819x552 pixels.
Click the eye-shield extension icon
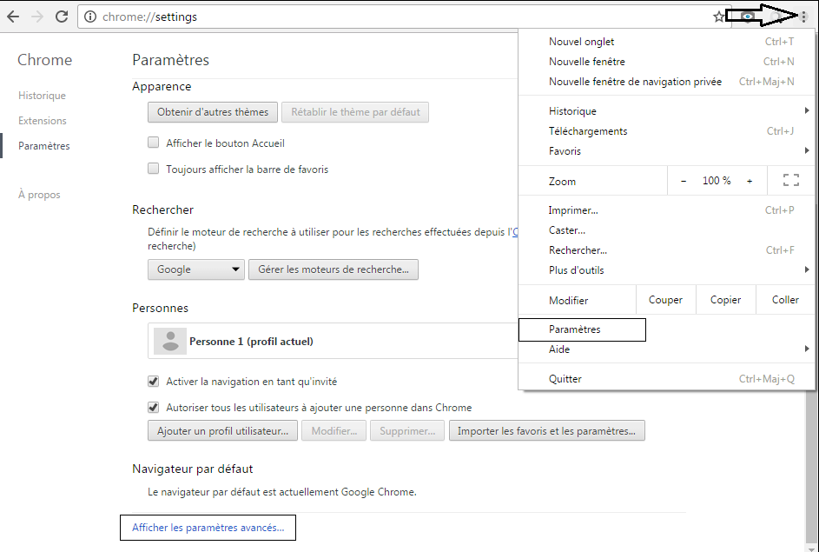click(x=748, y=17)
